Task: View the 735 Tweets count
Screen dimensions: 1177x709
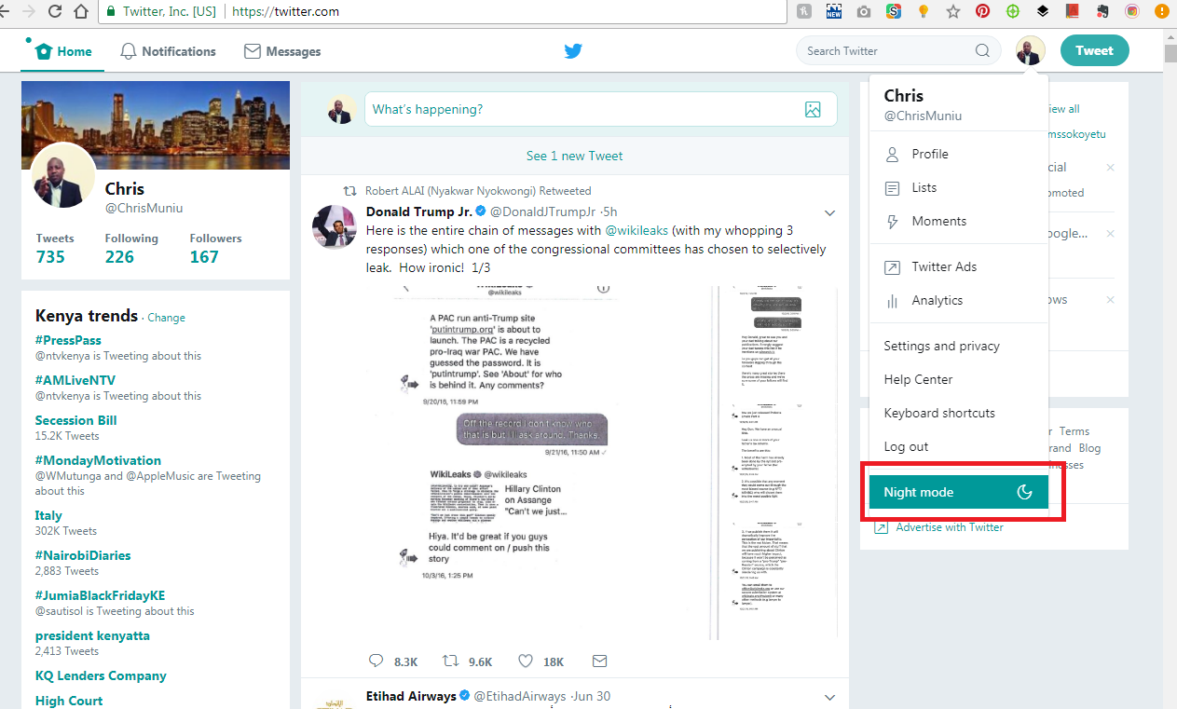Action: pos(50,256)
